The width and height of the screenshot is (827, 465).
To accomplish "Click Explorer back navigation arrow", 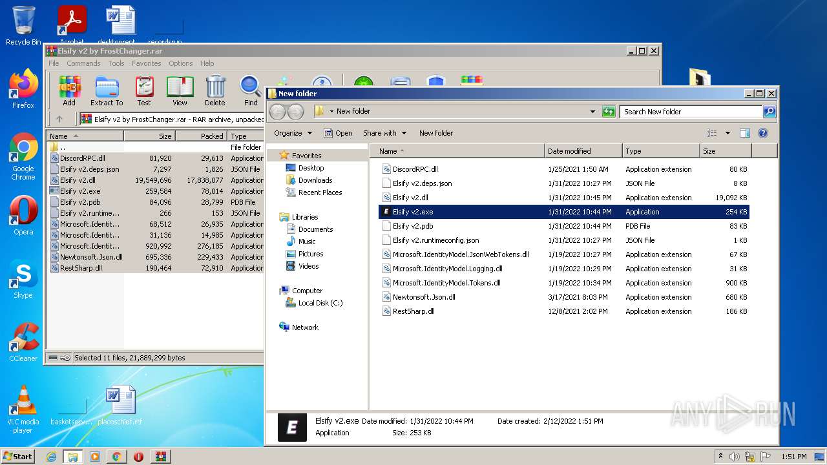I will click(x=277, y=112).
